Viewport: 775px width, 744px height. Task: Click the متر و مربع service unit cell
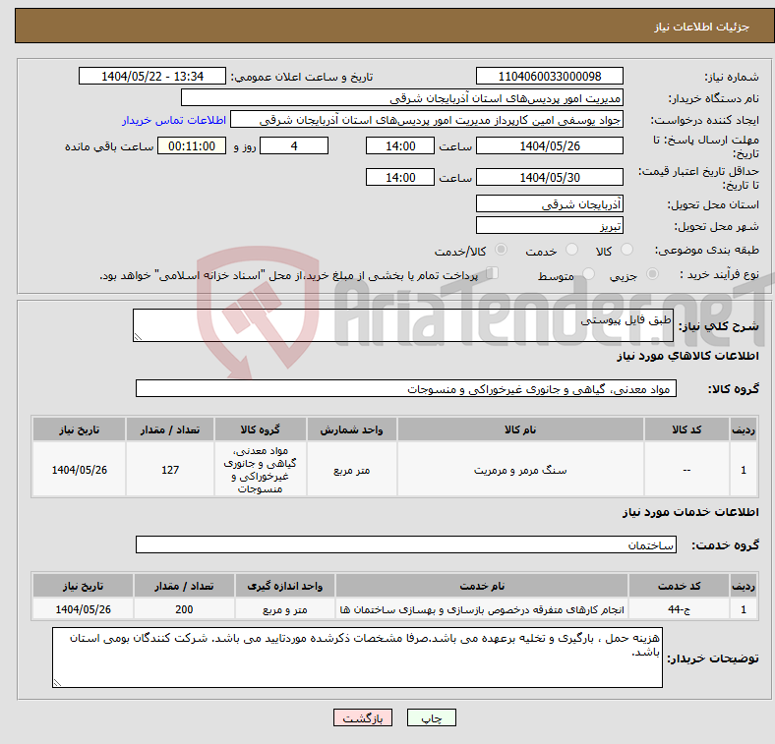click(x=285, y=609)
